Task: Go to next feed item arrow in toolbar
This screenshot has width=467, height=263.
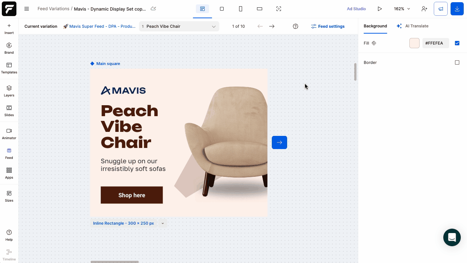Action: click(272, 26)
